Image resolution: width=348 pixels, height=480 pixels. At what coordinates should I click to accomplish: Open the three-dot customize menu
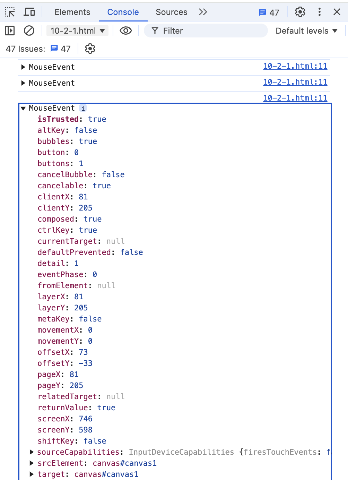click(x=319, y=12)
